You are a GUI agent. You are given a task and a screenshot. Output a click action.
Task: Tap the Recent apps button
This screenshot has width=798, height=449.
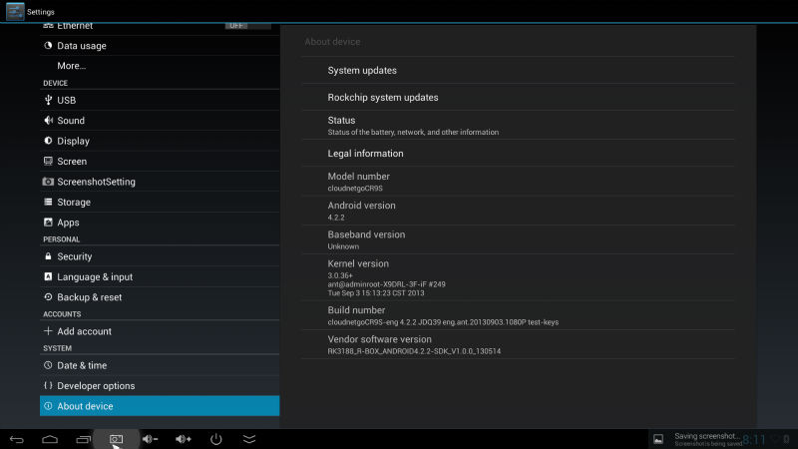[83, 439]
